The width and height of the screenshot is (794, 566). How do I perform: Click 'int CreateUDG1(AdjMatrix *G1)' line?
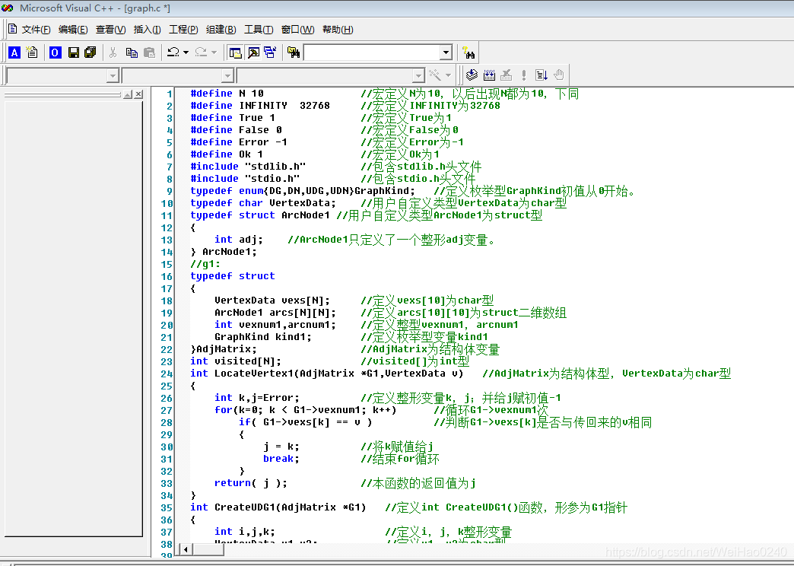click(278, 507)
